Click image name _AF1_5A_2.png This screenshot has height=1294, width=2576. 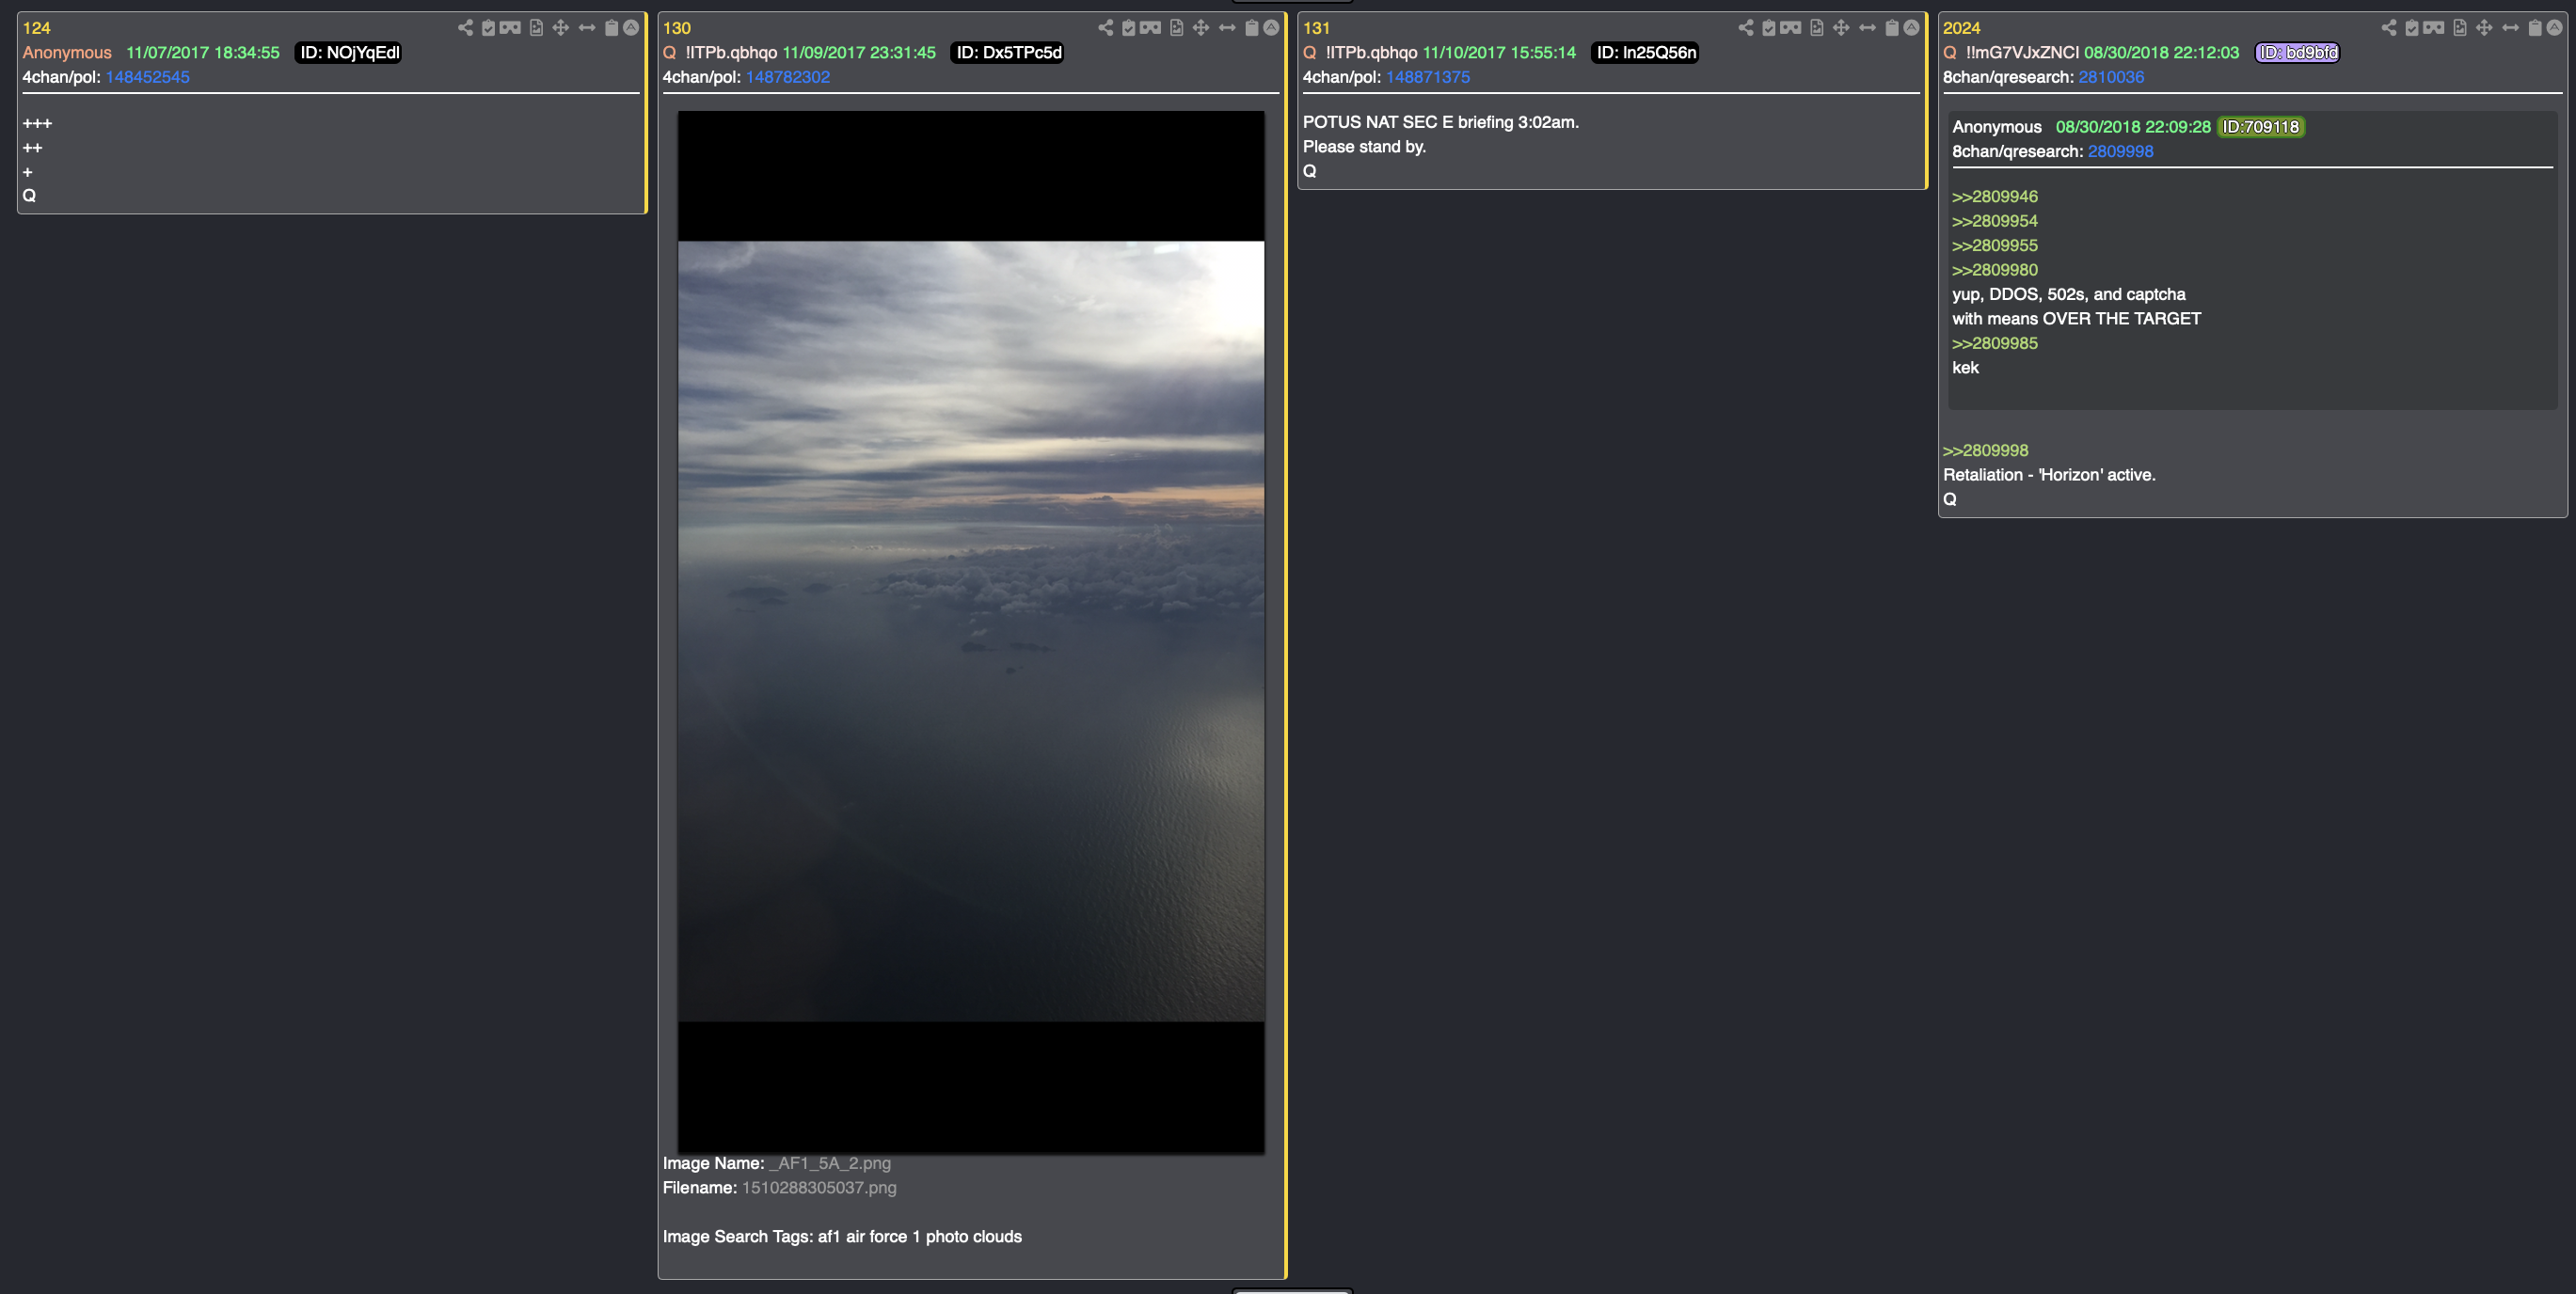(829, 1163)
